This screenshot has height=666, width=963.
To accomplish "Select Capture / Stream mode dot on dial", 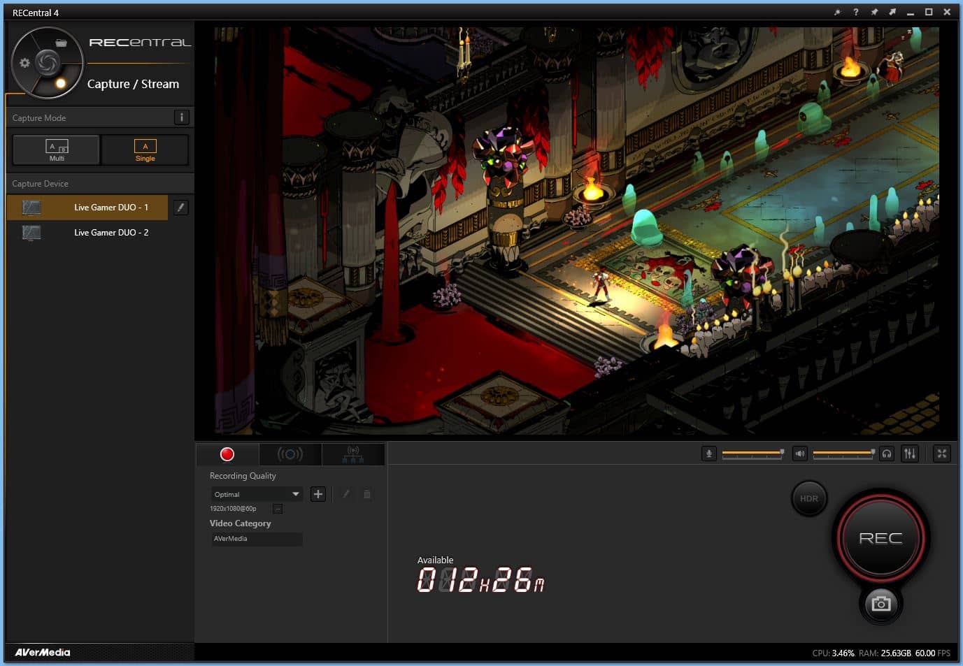I will pyautogui.click(x=61, y=83).
